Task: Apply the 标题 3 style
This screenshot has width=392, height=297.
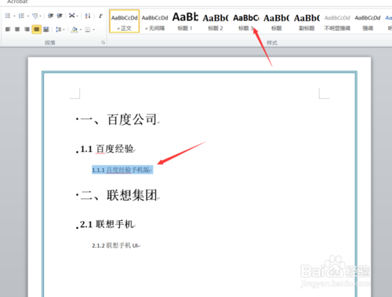Action: coord(246,21)
